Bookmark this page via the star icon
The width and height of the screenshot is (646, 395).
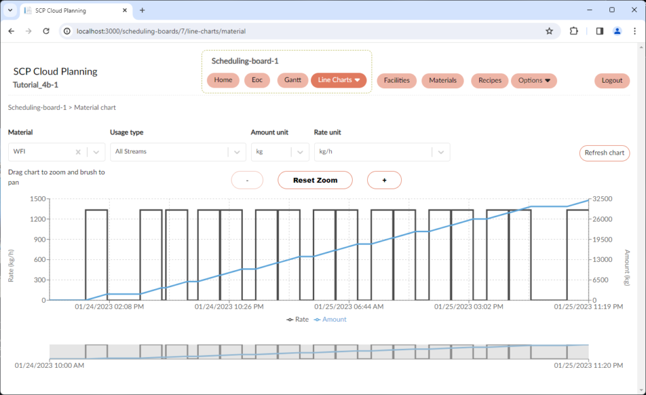pyautogui.click(x=549, y=30)
